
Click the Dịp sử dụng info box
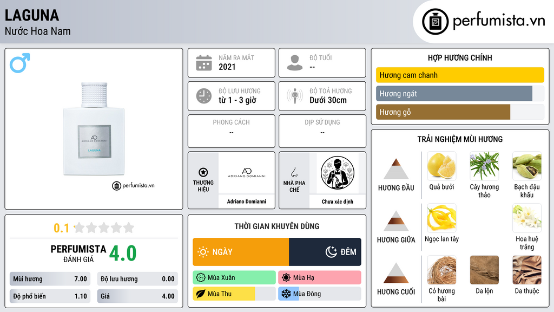(x=322, y=131)
